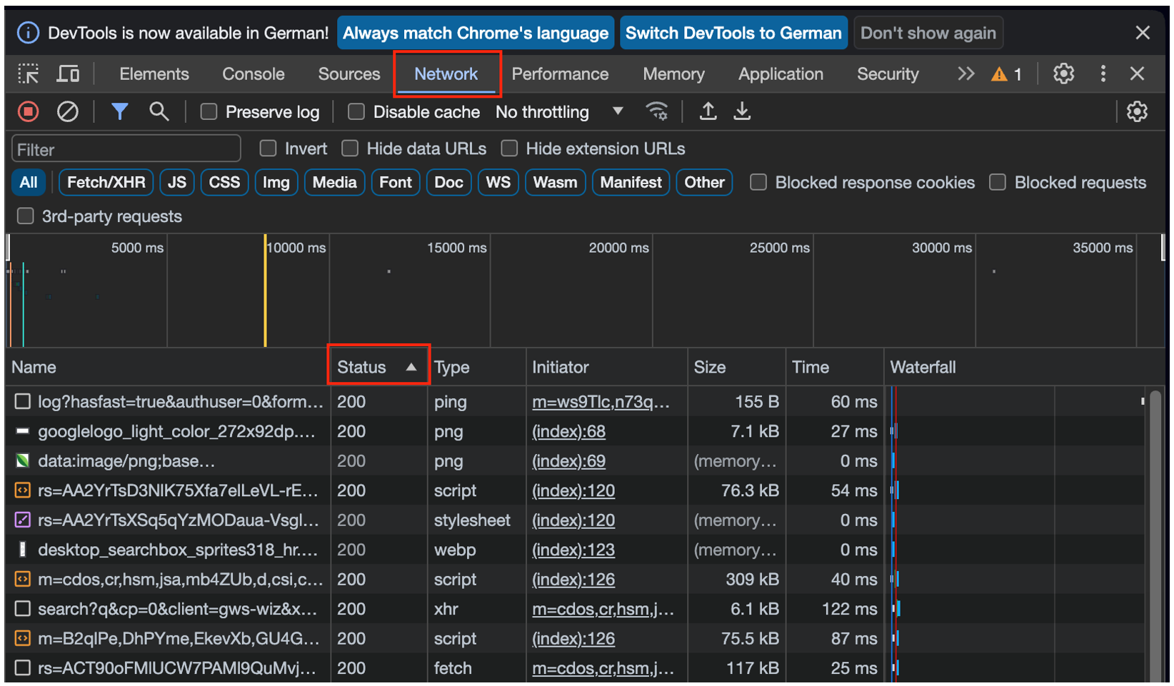Check Blocked requests checkbox
The width and height of the screenshot is (1174, 686).
[998, 182]
